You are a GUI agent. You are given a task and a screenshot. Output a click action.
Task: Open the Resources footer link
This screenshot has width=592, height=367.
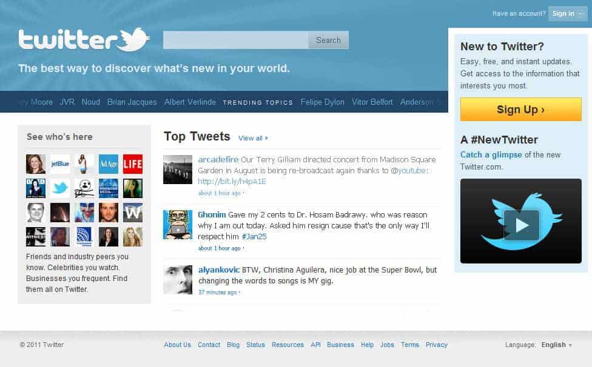click(x=288, y=345)
